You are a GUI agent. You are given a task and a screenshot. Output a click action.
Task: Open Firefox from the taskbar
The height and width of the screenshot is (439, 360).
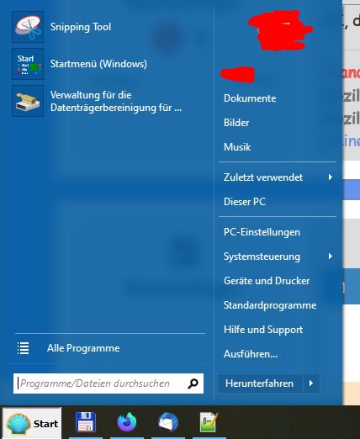[127, 422]
